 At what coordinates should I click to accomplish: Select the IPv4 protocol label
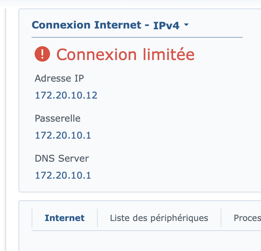(x=166, y=26)
